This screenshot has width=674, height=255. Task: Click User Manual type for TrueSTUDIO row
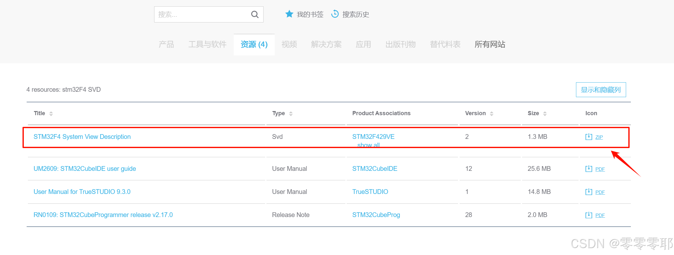289,192
